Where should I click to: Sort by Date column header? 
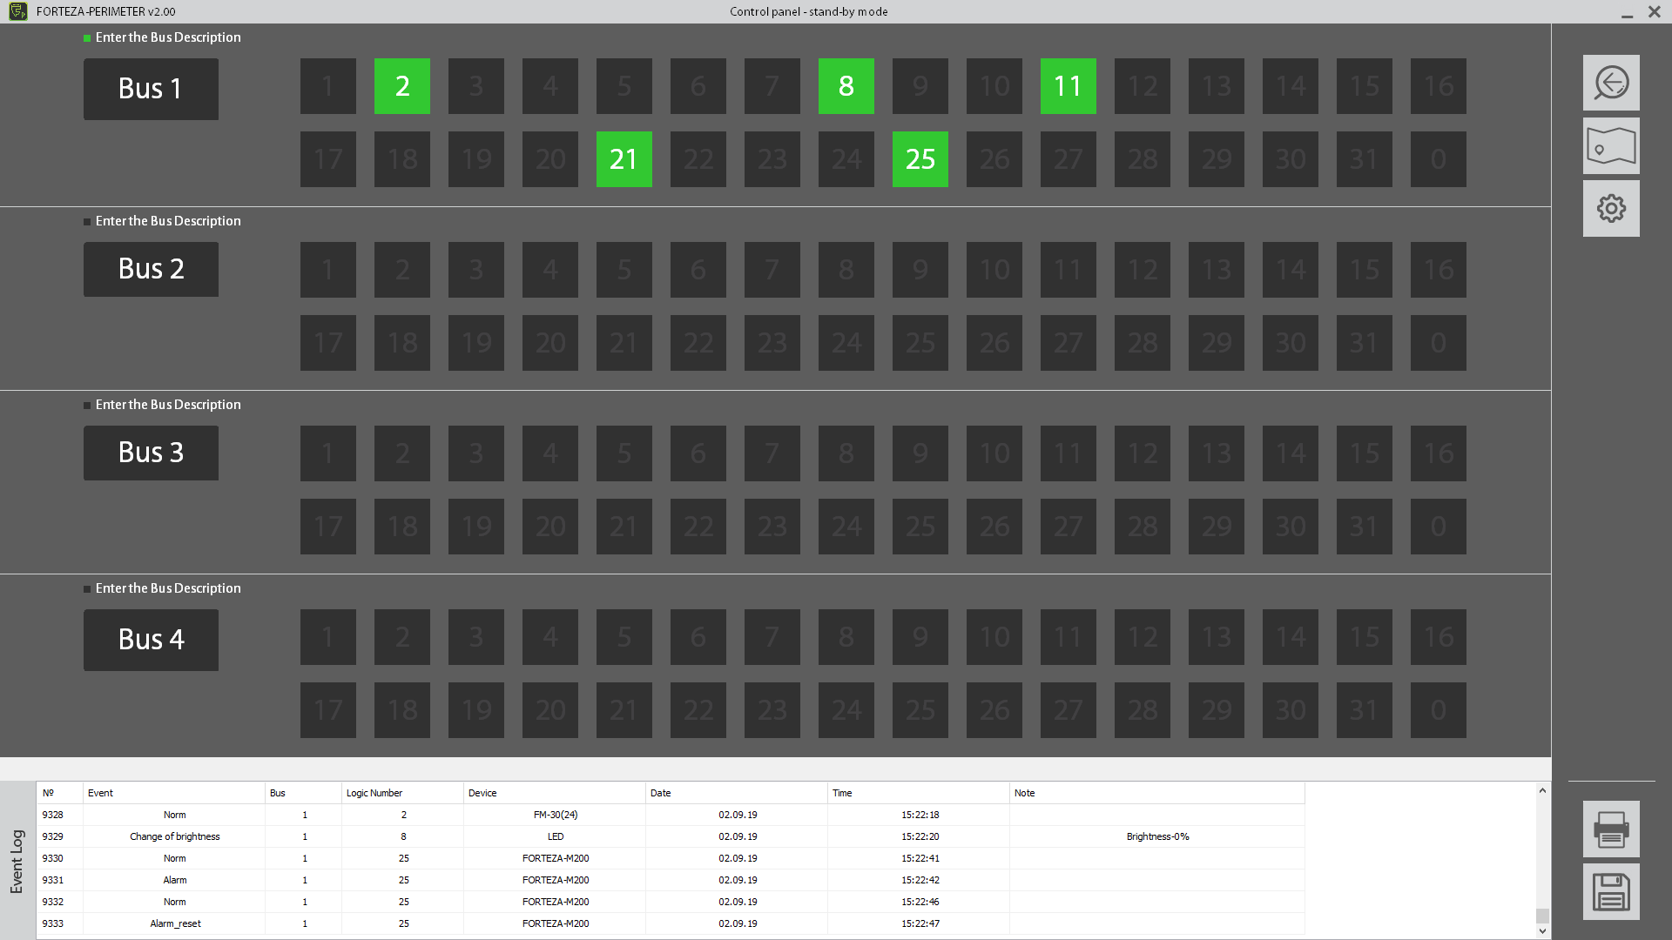pyautogui.click(x=737, y=793)
